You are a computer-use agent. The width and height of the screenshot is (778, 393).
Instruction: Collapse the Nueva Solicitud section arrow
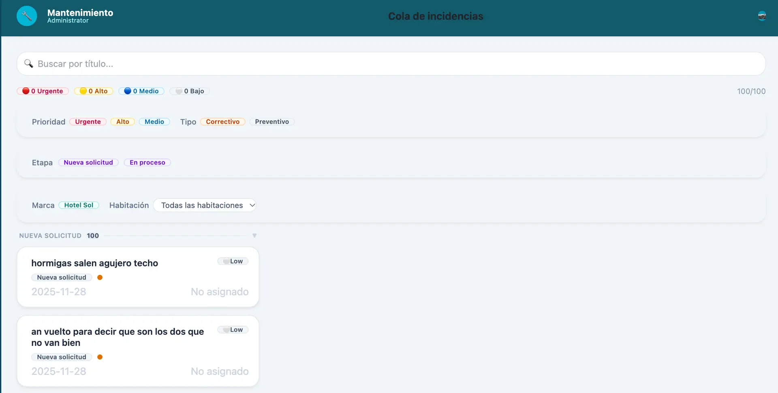(x=254, y=236)
